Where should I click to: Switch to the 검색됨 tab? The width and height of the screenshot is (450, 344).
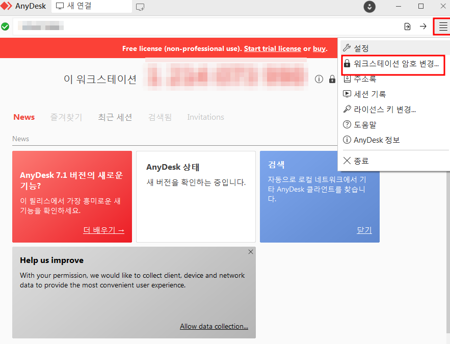click(160, 117)
